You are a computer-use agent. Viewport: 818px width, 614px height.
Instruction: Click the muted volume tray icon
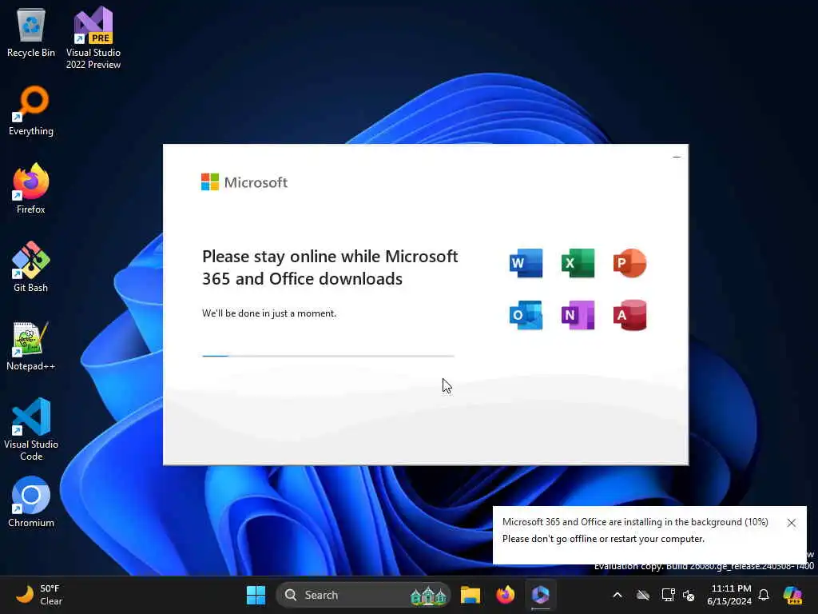(x=689, y=595)
